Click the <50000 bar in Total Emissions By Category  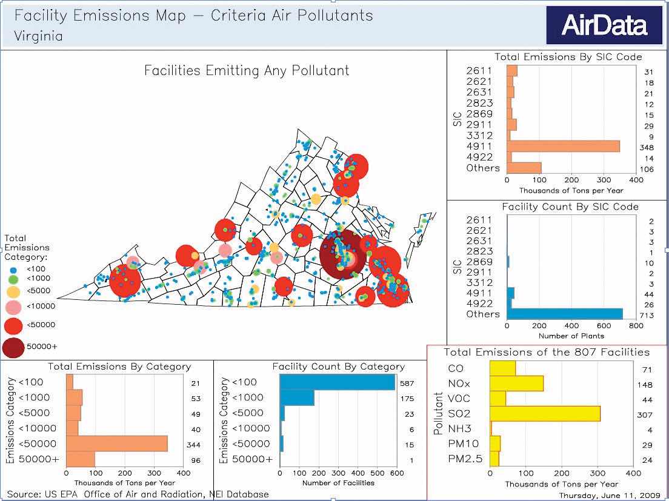tap(116, 443)
